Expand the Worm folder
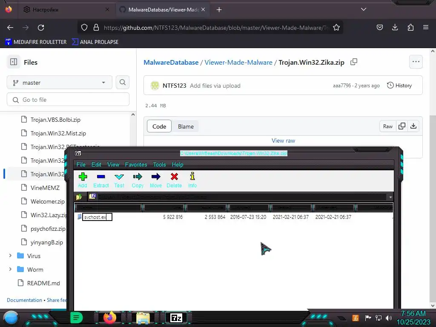 [x=10, y=269]
